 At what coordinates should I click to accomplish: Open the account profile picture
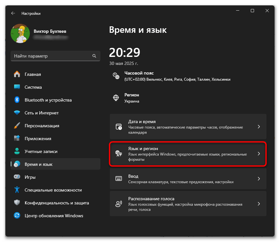click(20, 33)
